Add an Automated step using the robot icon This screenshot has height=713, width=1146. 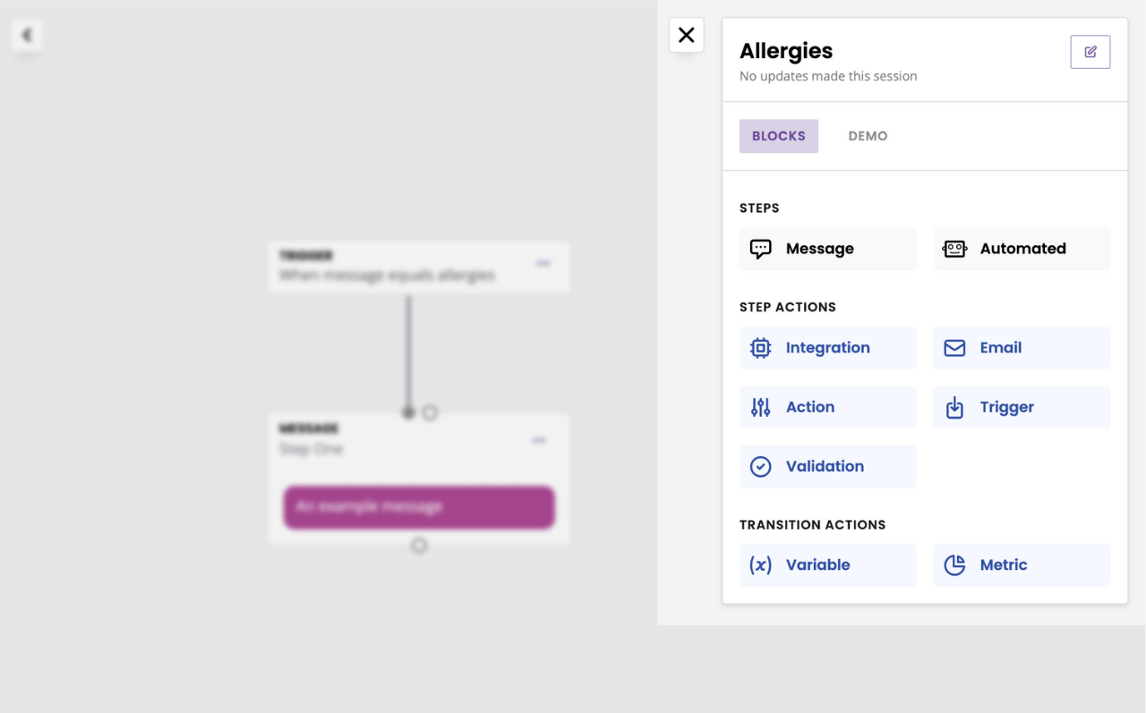point(1021,249)
